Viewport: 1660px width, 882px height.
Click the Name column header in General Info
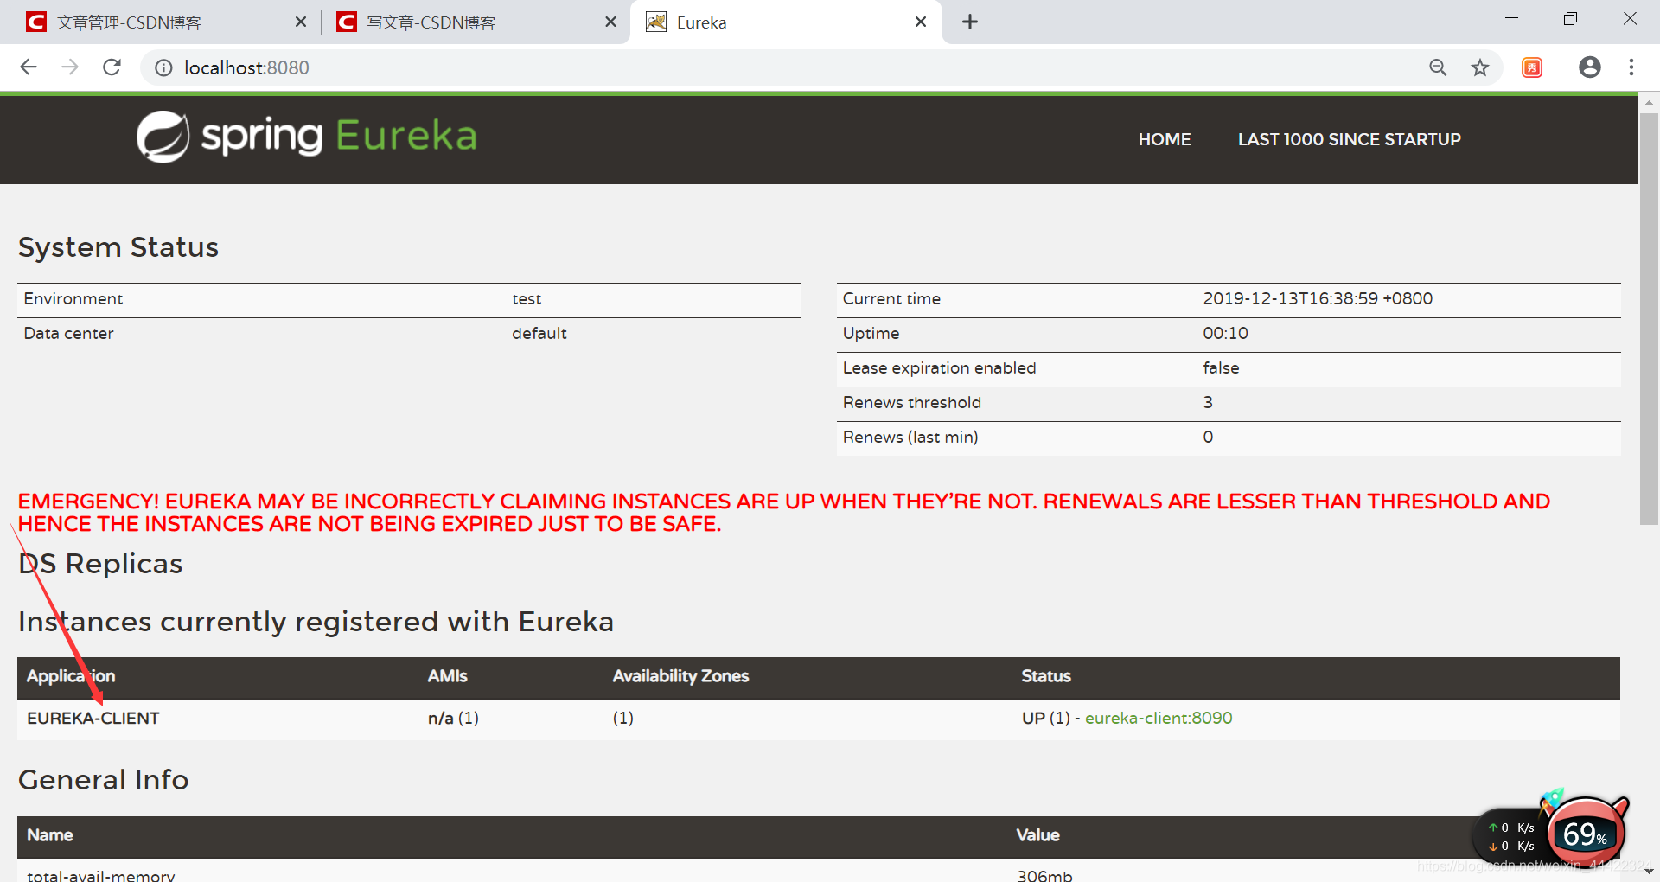click(49, 835)
